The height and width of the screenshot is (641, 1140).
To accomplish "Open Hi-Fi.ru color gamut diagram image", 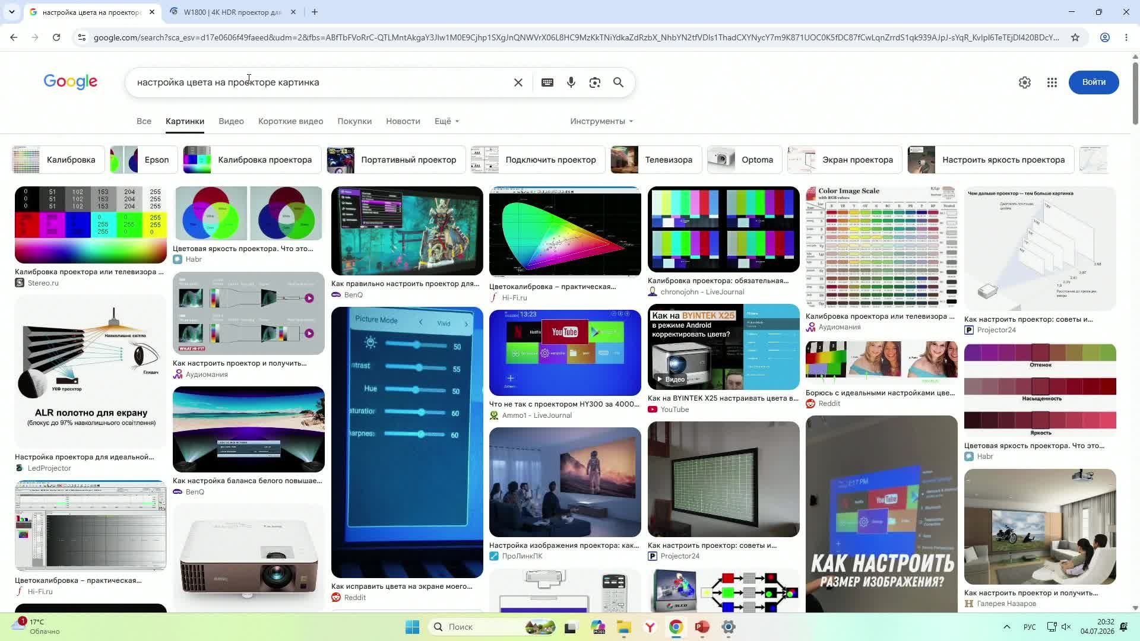I will tap(565, 232).
